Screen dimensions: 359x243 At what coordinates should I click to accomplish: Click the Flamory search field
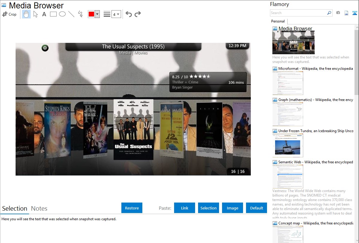(x=298, y=13)
